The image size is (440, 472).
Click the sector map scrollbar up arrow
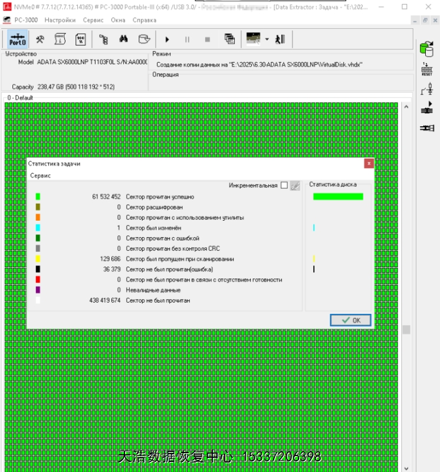[406, 107]
